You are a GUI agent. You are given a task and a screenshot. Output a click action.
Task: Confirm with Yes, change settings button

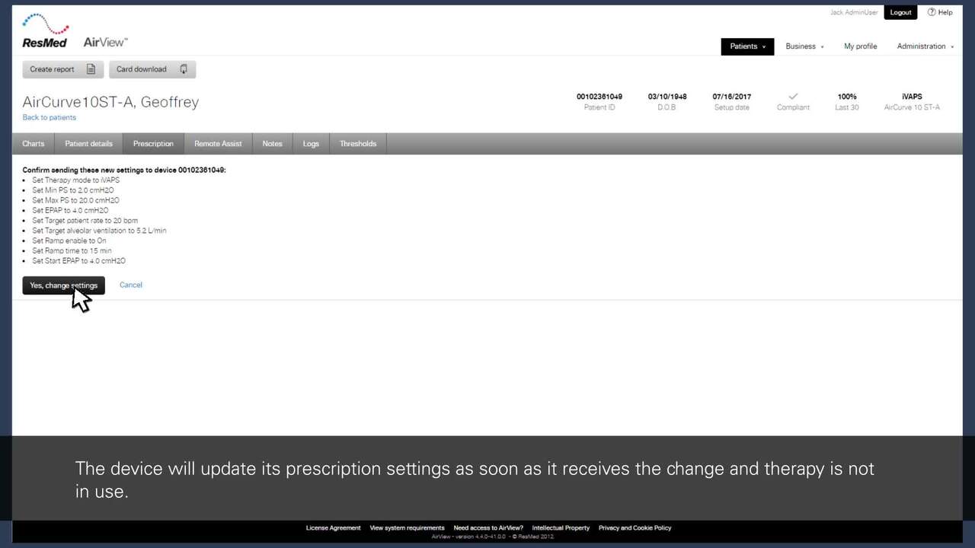63,285
